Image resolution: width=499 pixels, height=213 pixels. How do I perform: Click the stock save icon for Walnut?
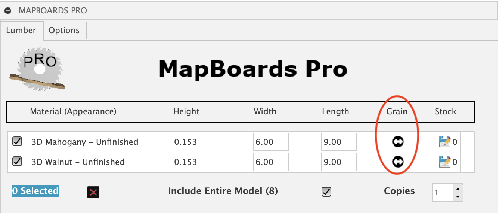[445, 162]
